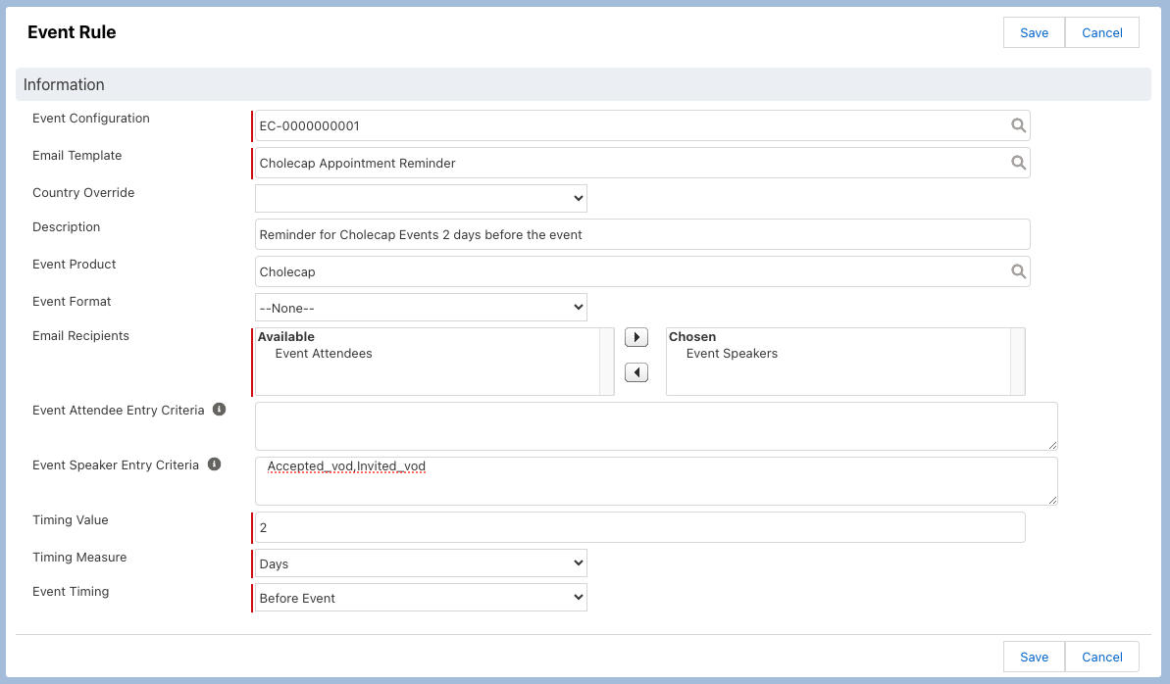
Task: Open the Timing Measure dropdown showing Days
Action: [x=421, y=563]
